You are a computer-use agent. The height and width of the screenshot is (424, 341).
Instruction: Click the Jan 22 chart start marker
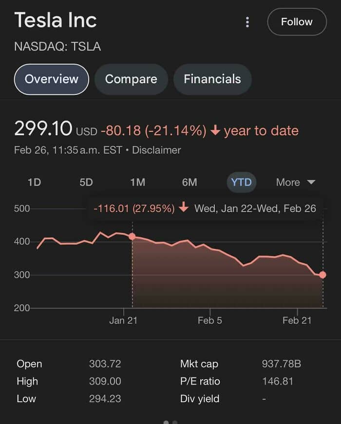132,236
